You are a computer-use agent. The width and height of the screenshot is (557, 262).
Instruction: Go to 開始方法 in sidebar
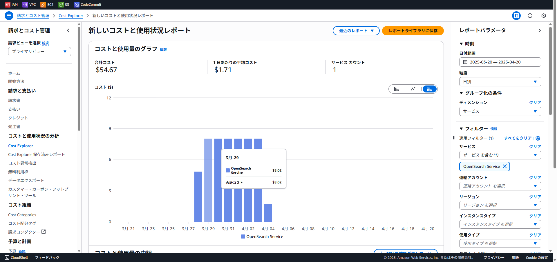[16, 81]
